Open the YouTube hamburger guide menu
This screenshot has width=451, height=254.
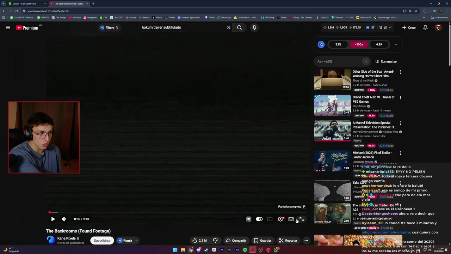point(8,28)
